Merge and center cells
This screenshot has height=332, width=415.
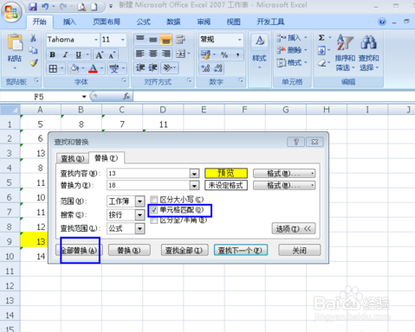point(181,54)
